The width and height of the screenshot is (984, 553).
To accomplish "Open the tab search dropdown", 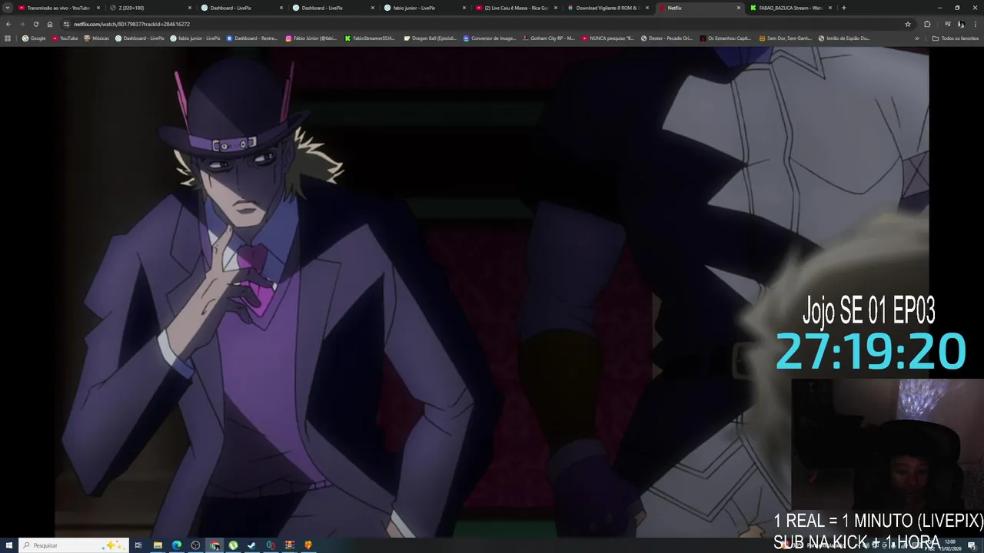I will click(x=8, y=8).
